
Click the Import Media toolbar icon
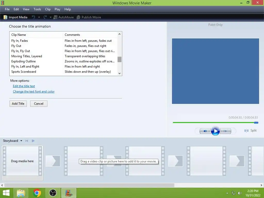5,17
